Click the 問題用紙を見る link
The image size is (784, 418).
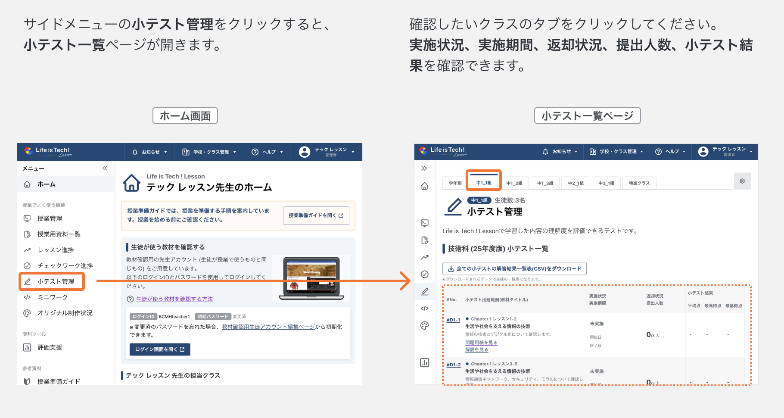point(481,342)
